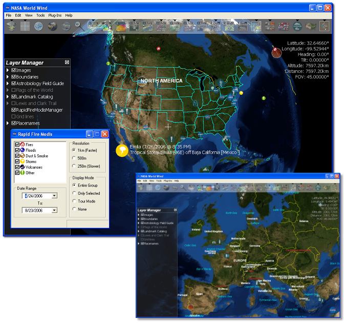The height and width of the screenshot is (323, 344).
Task: Expand the Astrobiology Field Guide arrow
Action: coord(8,83)
